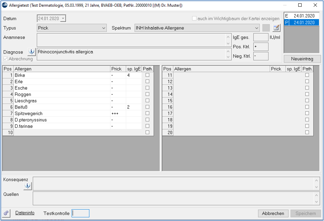The height and width of the screenshot is (221, 324).
Task: Click the gray color swatch beside Spektrum
Action: pyautogui.click(x=266, y=28)
